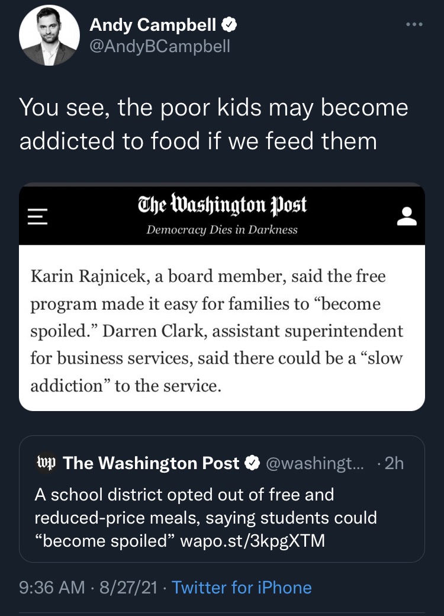Click verified badge beside Andy Campbell
The image size is (444, 616).
[x=230, y=25]
